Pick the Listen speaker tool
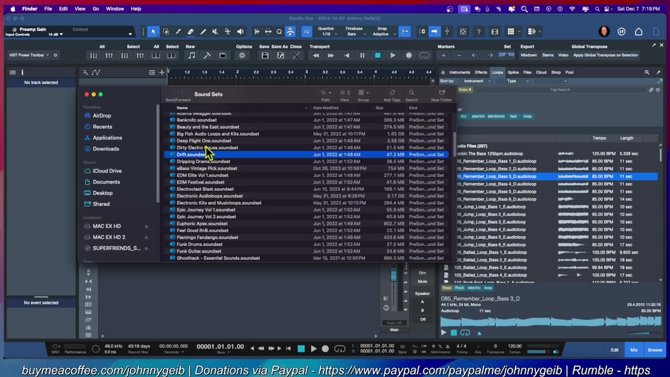Image resolution: width=670 pixels, height=377 pixels. tap(240, 32)
